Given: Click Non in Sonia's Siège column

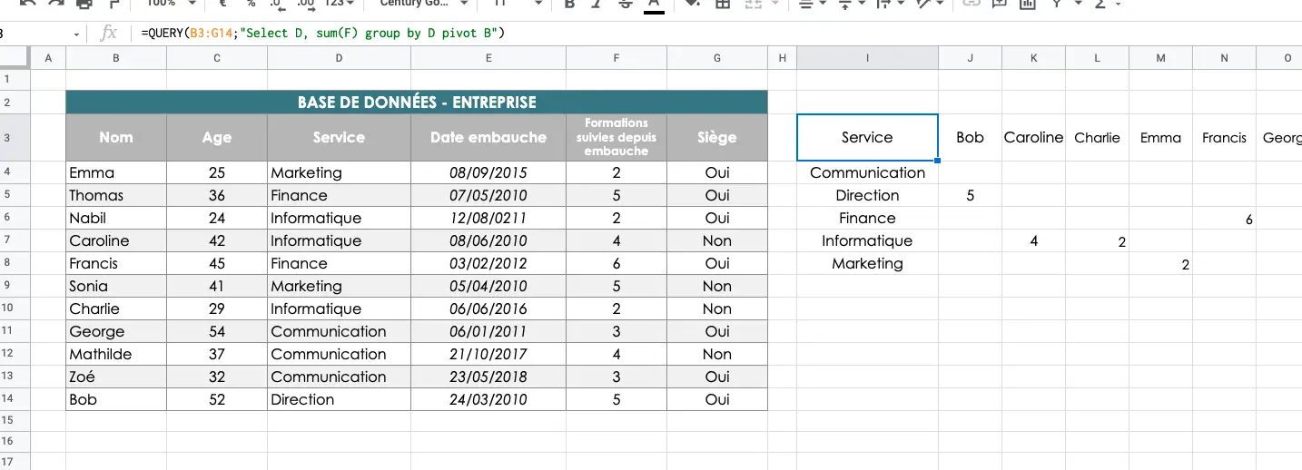Looking at the screenshot, I should 717,286.
